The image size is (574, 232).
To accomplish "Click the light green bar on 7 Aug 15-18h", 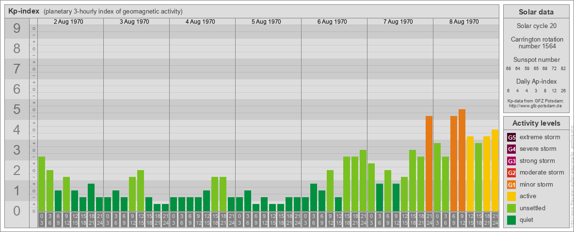I will pyautogui.click(x=413, y=181).
